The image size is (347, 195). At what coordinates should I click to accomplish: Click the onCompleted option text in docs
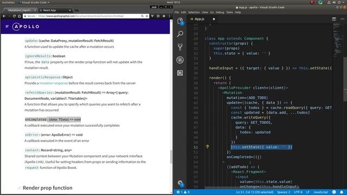tap(53, 119)
